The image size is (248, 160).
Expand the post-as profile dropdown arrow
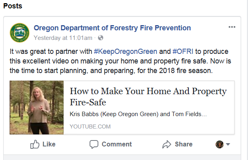[228, 145]
